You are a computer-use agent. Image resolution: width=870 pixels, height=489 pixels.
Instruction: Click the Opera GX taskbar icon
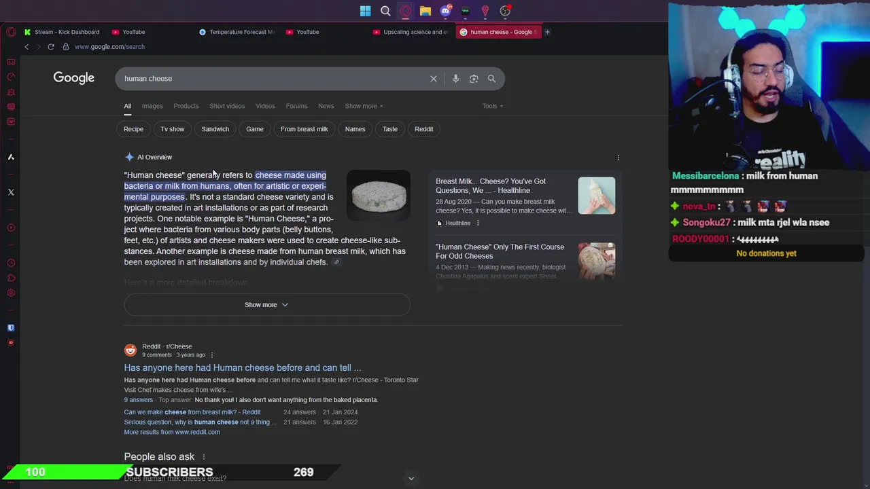click(406, 11)
